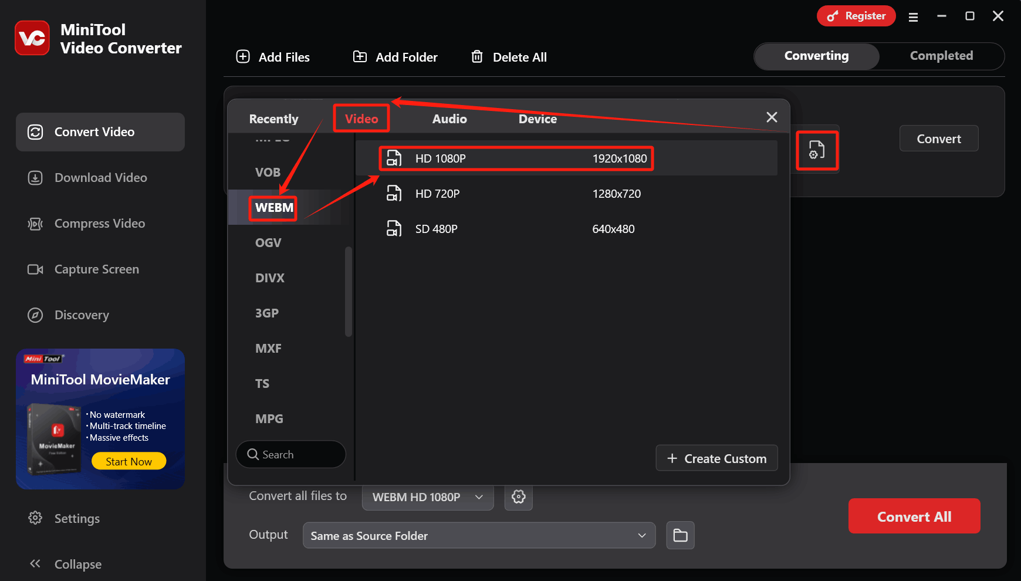Click the Create Custom button

coord(716,458)
